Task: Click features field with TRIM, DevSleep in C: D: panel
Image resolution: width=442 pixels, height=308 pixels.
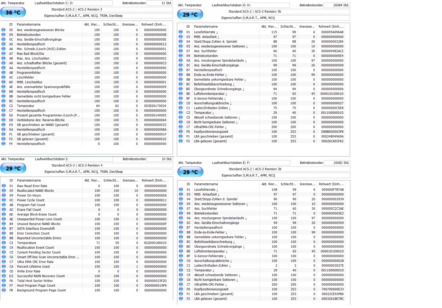Action: coord(119,16)
